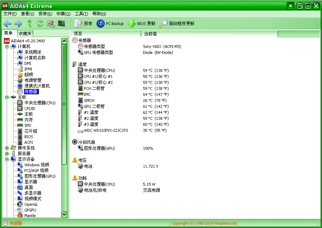Select IPMI in the tree
Screen dimensions: 322x228
(28, 69)
